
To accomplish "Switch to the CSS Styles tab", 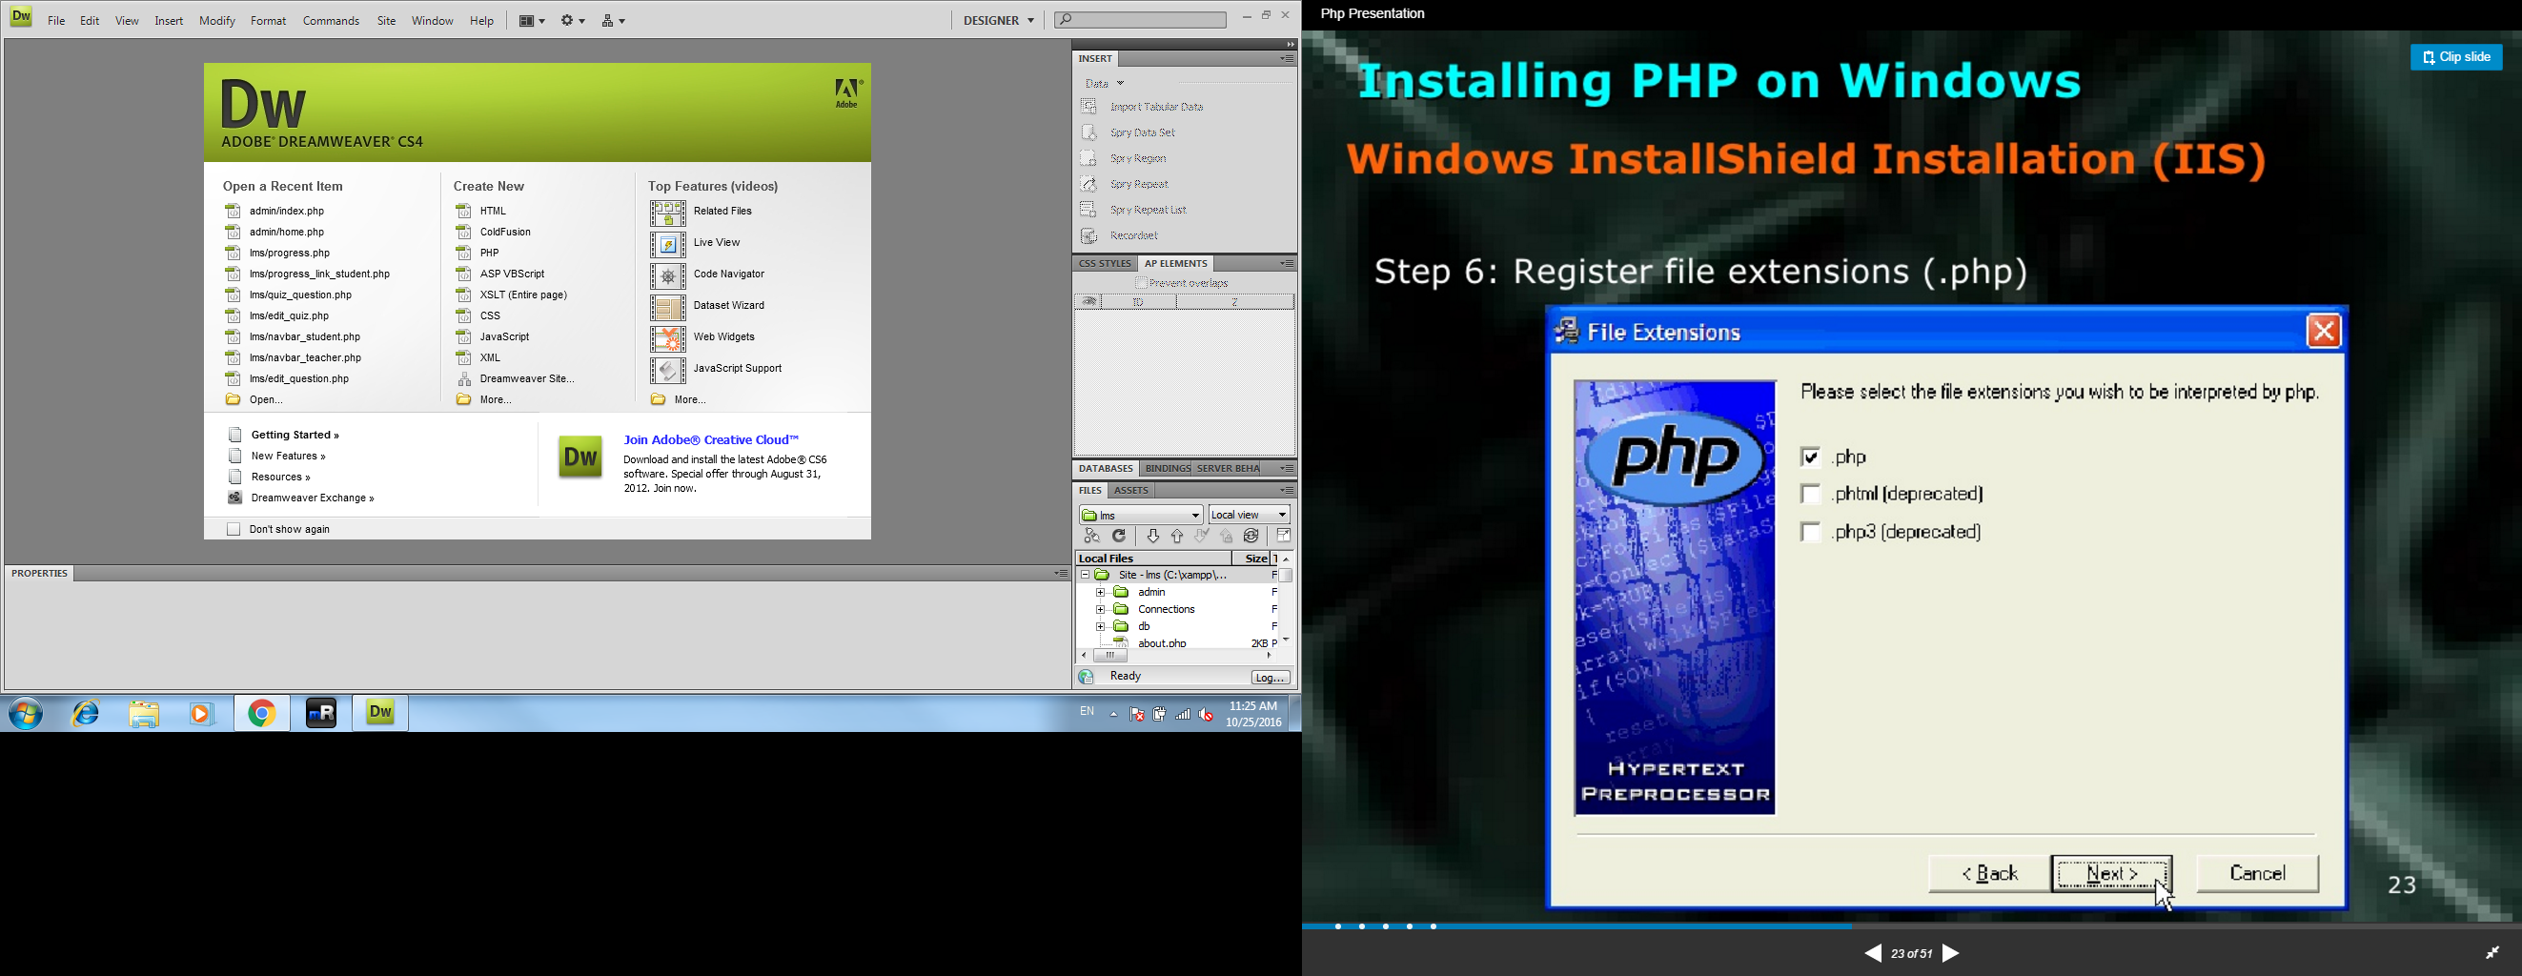I will 1106,264.
